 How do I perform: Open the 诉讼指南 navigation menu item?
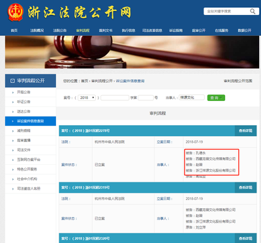176,31
